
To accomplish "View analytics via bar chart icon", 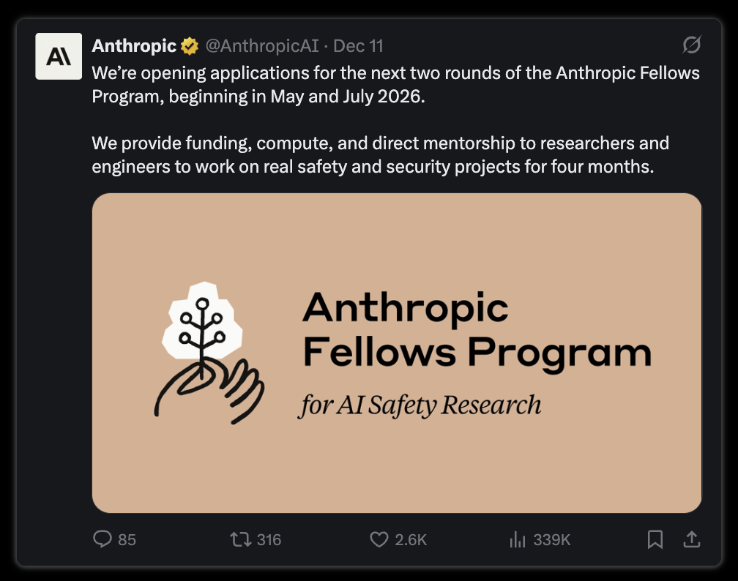I will pyautogui.click(x=517, y=539).
